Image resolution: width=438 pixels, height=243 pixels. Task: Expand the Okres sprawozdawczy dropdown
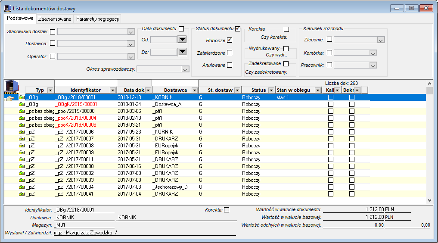point(185,69)
